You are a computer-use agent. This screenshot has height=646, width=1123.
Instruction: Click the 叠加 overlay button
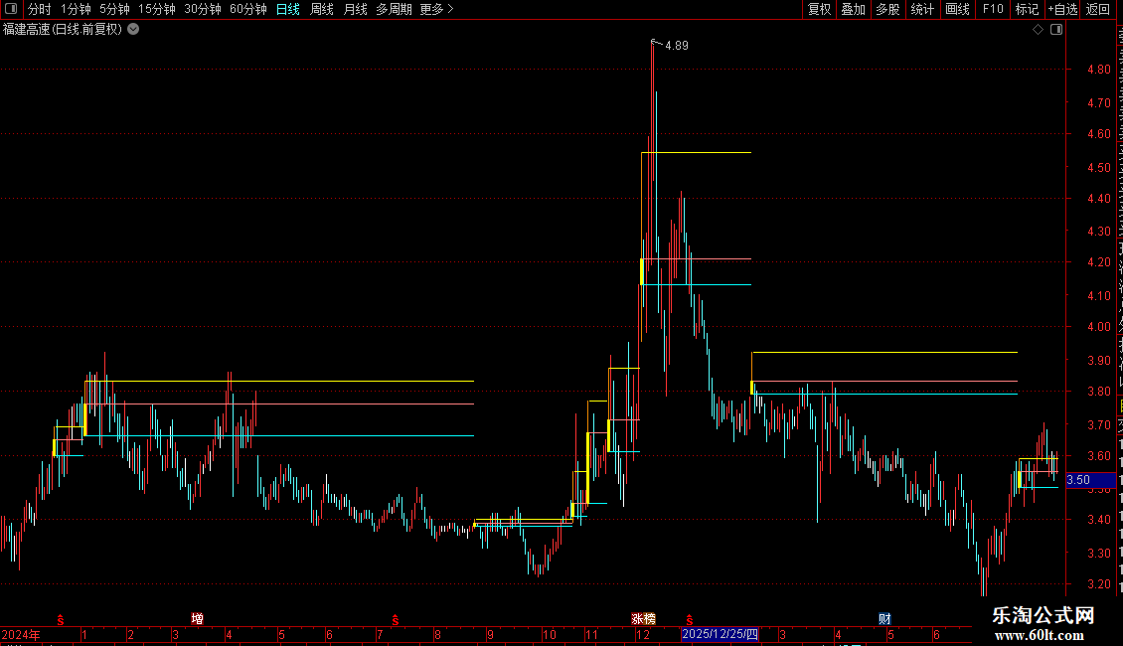(x=853, y=9)
